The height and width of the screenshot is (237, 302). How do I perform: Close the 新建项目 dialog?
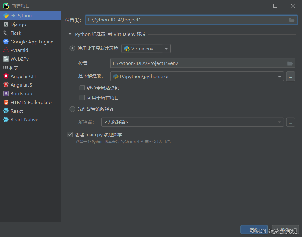click(x=293, y=6)
